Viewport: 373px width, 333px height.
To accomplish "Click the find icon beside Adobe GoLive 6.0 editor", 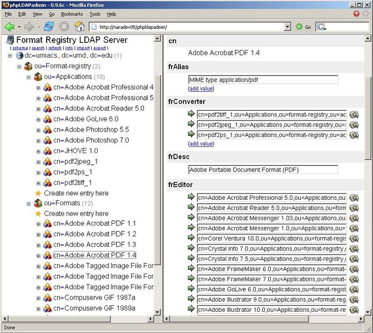I will point(353,289).
